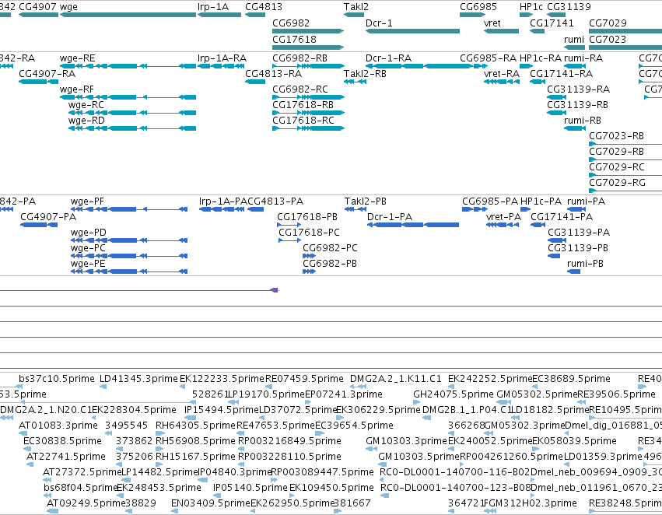
Task: Select the HP1c gene label
Action: [x=531, y=7]
